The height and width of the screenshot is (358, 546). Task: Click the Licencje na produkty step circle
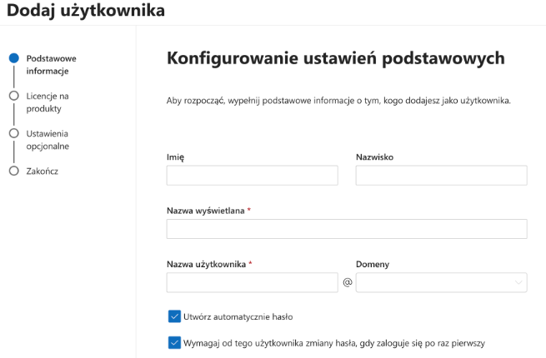tap(14, 96)
